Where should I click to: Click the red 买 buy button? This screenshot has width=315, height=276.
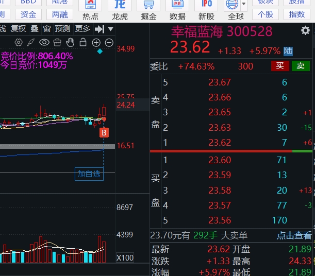pos(280,66)
